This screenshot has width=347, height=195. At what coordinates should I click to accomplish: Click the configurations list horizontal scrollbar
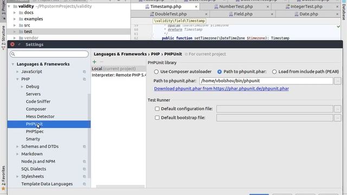tap(120, 186)
